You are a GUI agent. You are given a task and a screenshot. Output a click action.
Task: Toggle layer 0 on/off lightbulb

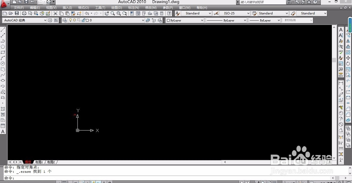point(70,20)
